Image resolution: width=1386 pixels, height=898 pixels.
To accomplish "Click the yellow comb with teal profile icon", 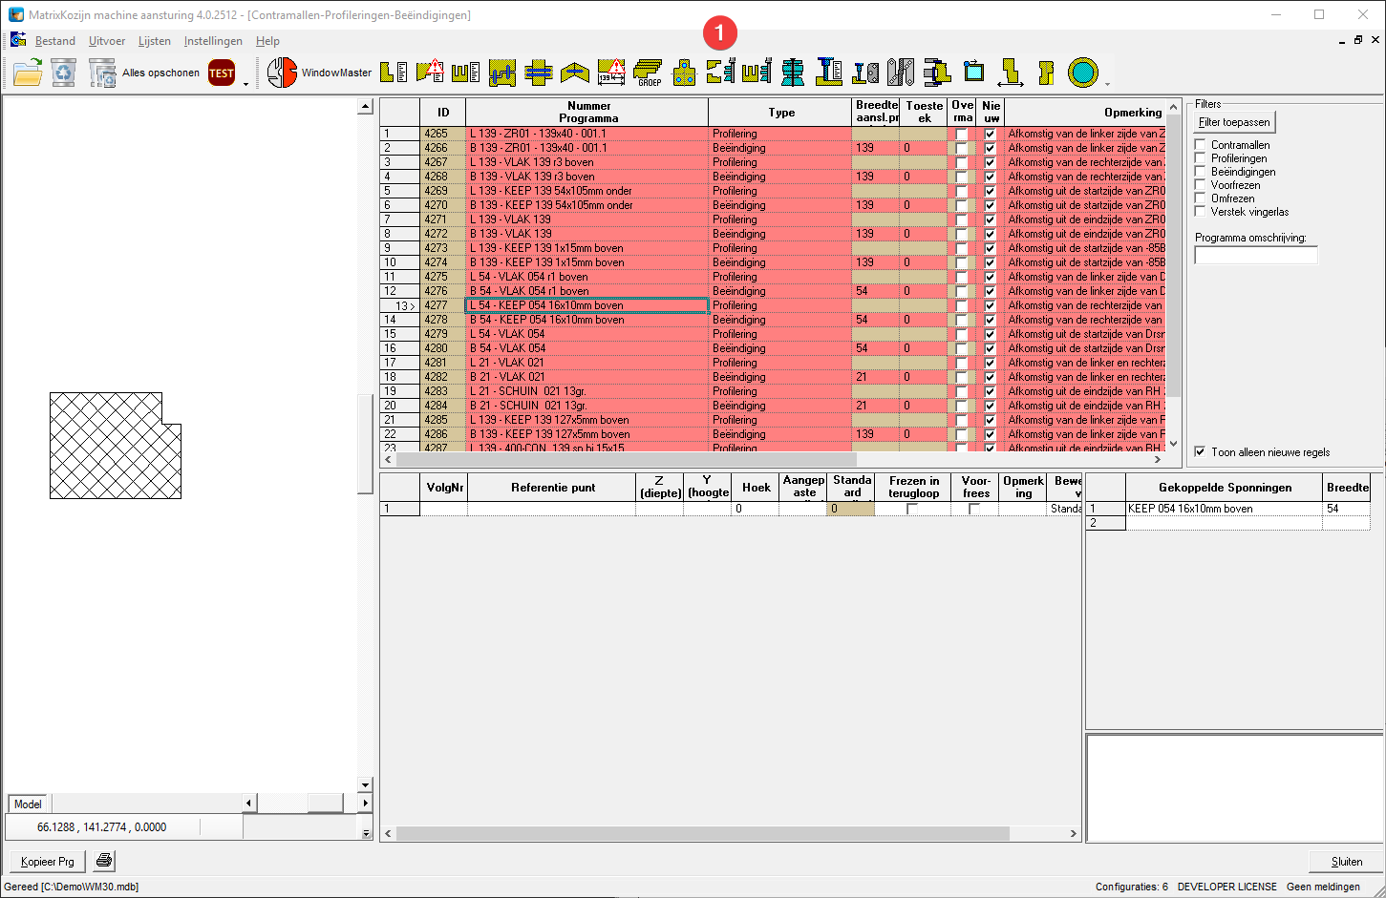I will (x=757, y=73).
